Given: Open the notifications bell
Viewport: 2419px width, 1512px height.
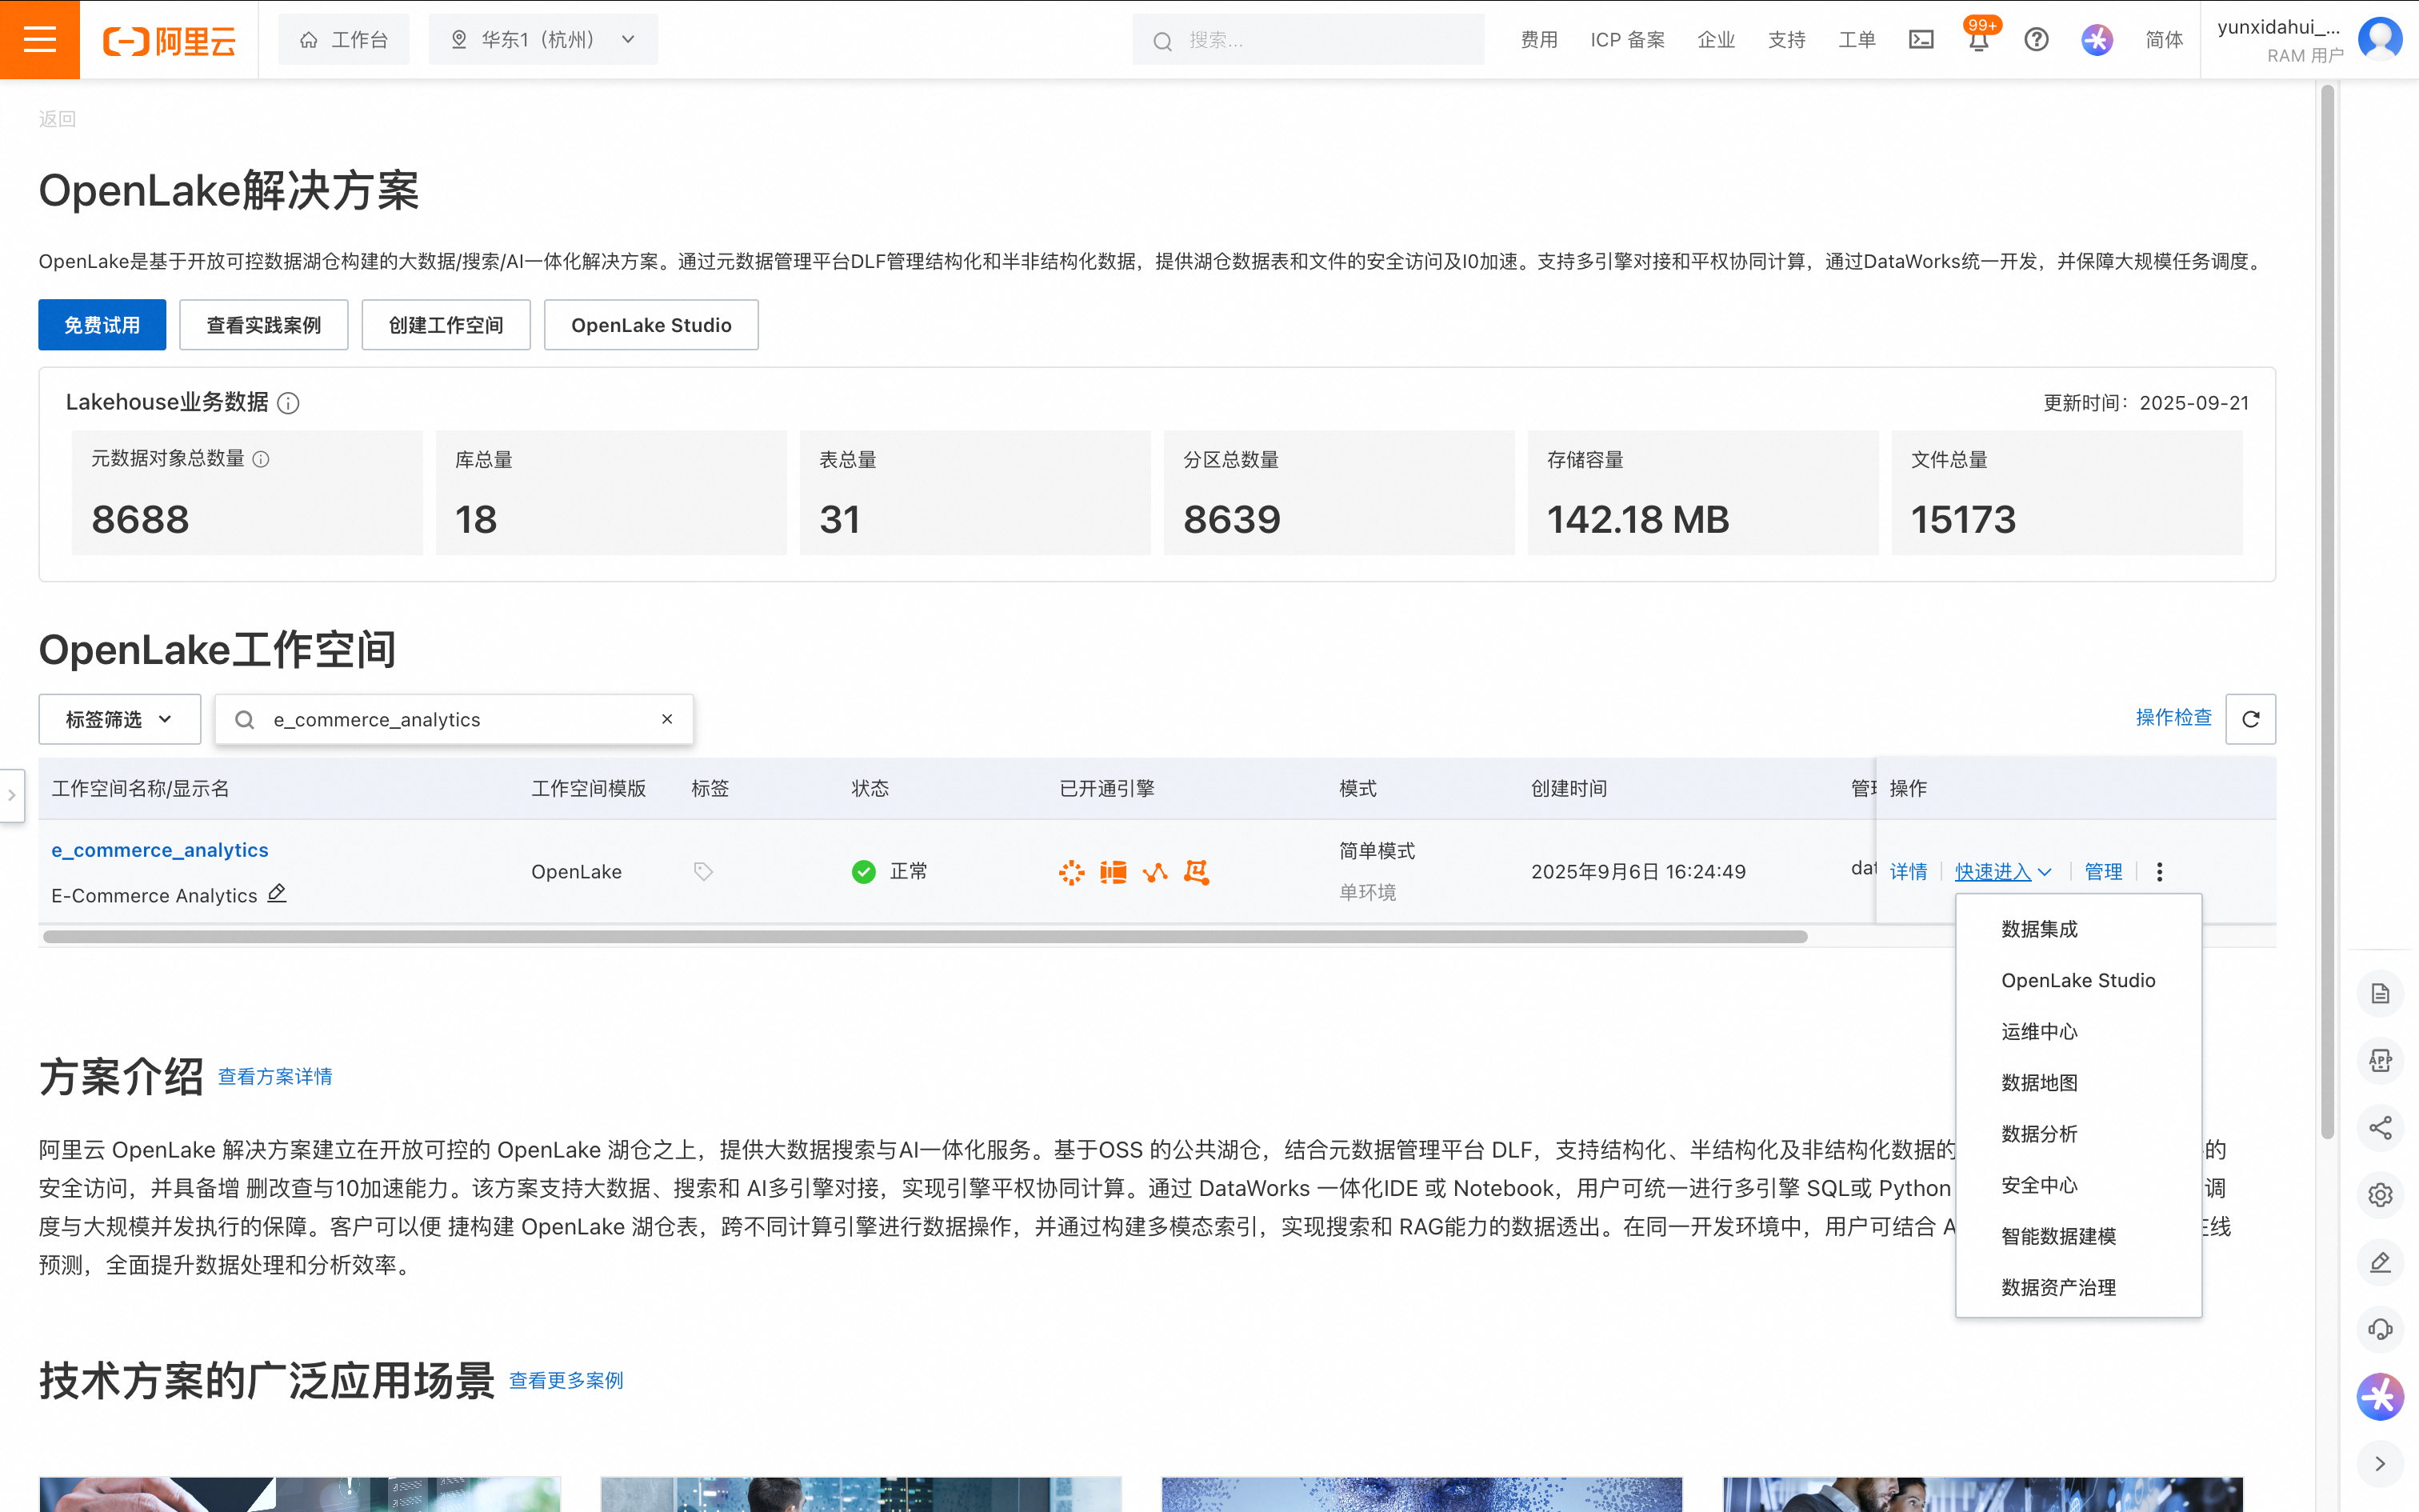Looking at the screenshot, I should coord(1978,41).
